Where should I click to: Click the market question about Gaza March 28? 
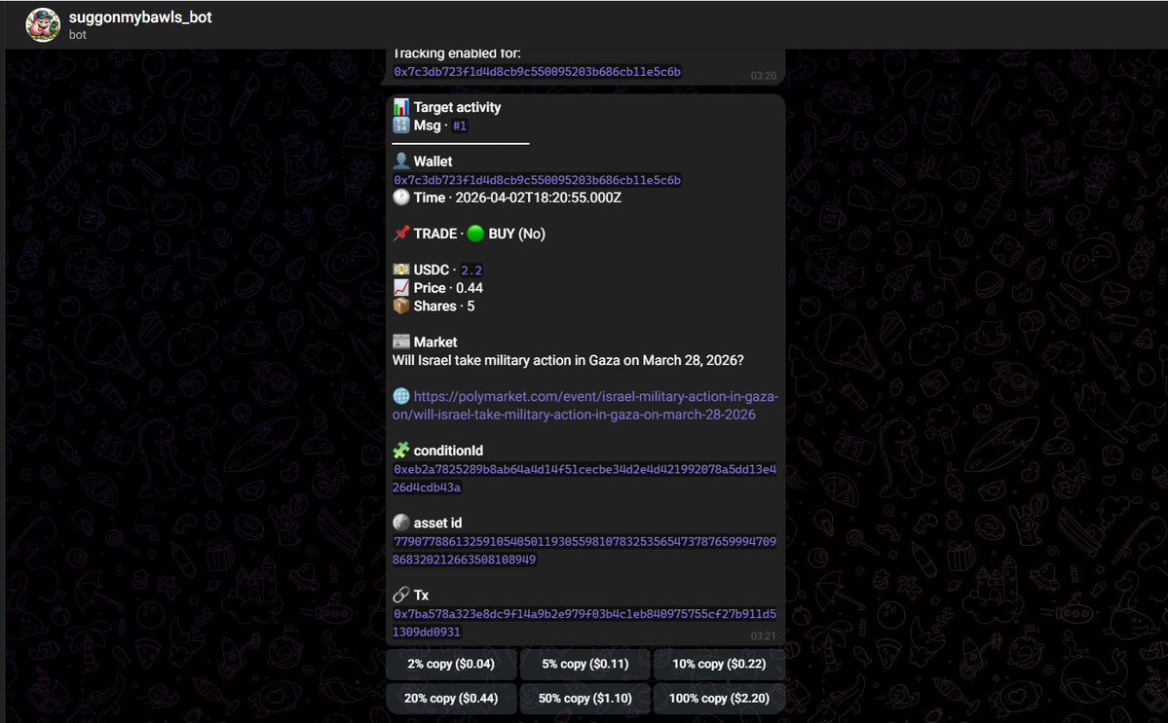[x=568, y=360]
